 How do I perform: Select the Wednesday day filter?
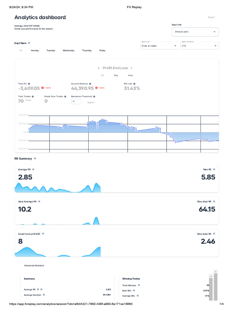click(x=69, y=50)
